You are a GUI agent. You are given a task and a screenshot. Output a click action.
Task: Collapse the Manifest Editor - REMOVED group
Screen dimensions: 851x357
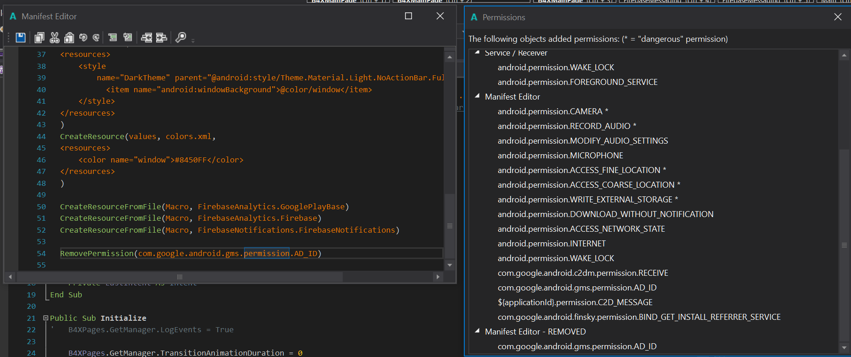coord(477,331)
